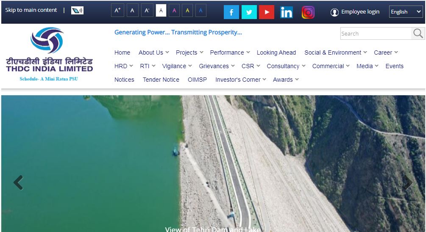Select the pink text contrast theme
The height and width of the screenshot is (232, 426).
[174, 11]
